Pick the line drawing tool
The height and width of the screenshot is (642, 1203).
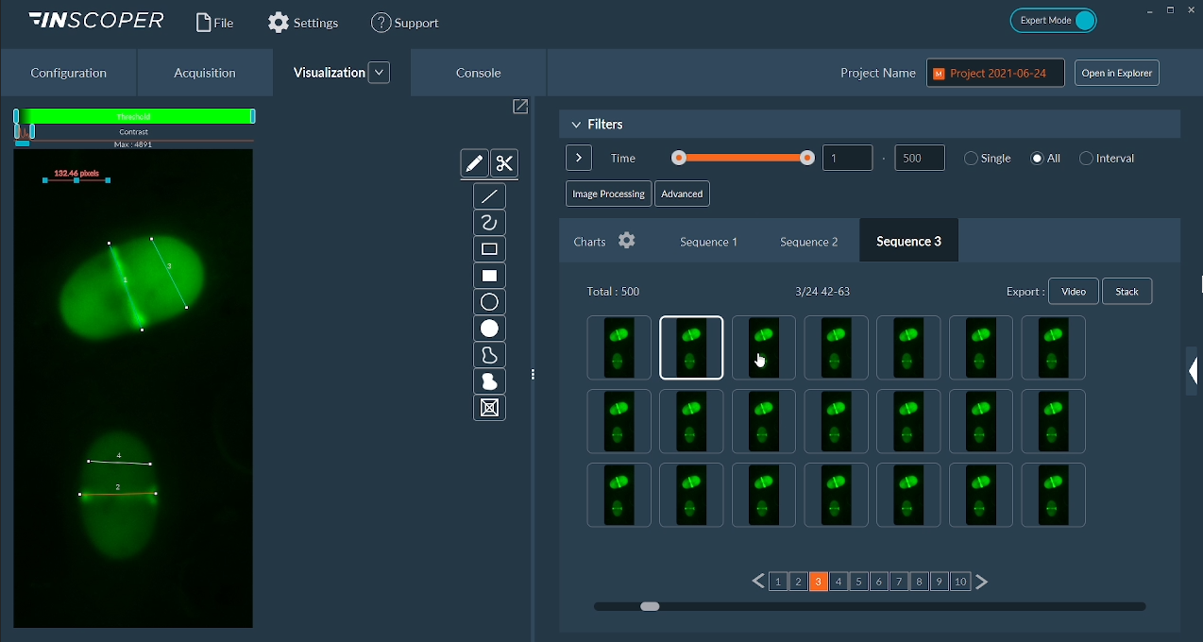click(489, 195)
